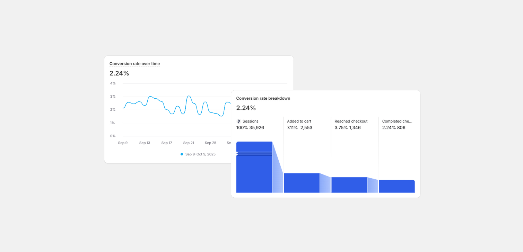
Task: Select the Completed checkout funnel bar
Action: (x=396, y=186)
